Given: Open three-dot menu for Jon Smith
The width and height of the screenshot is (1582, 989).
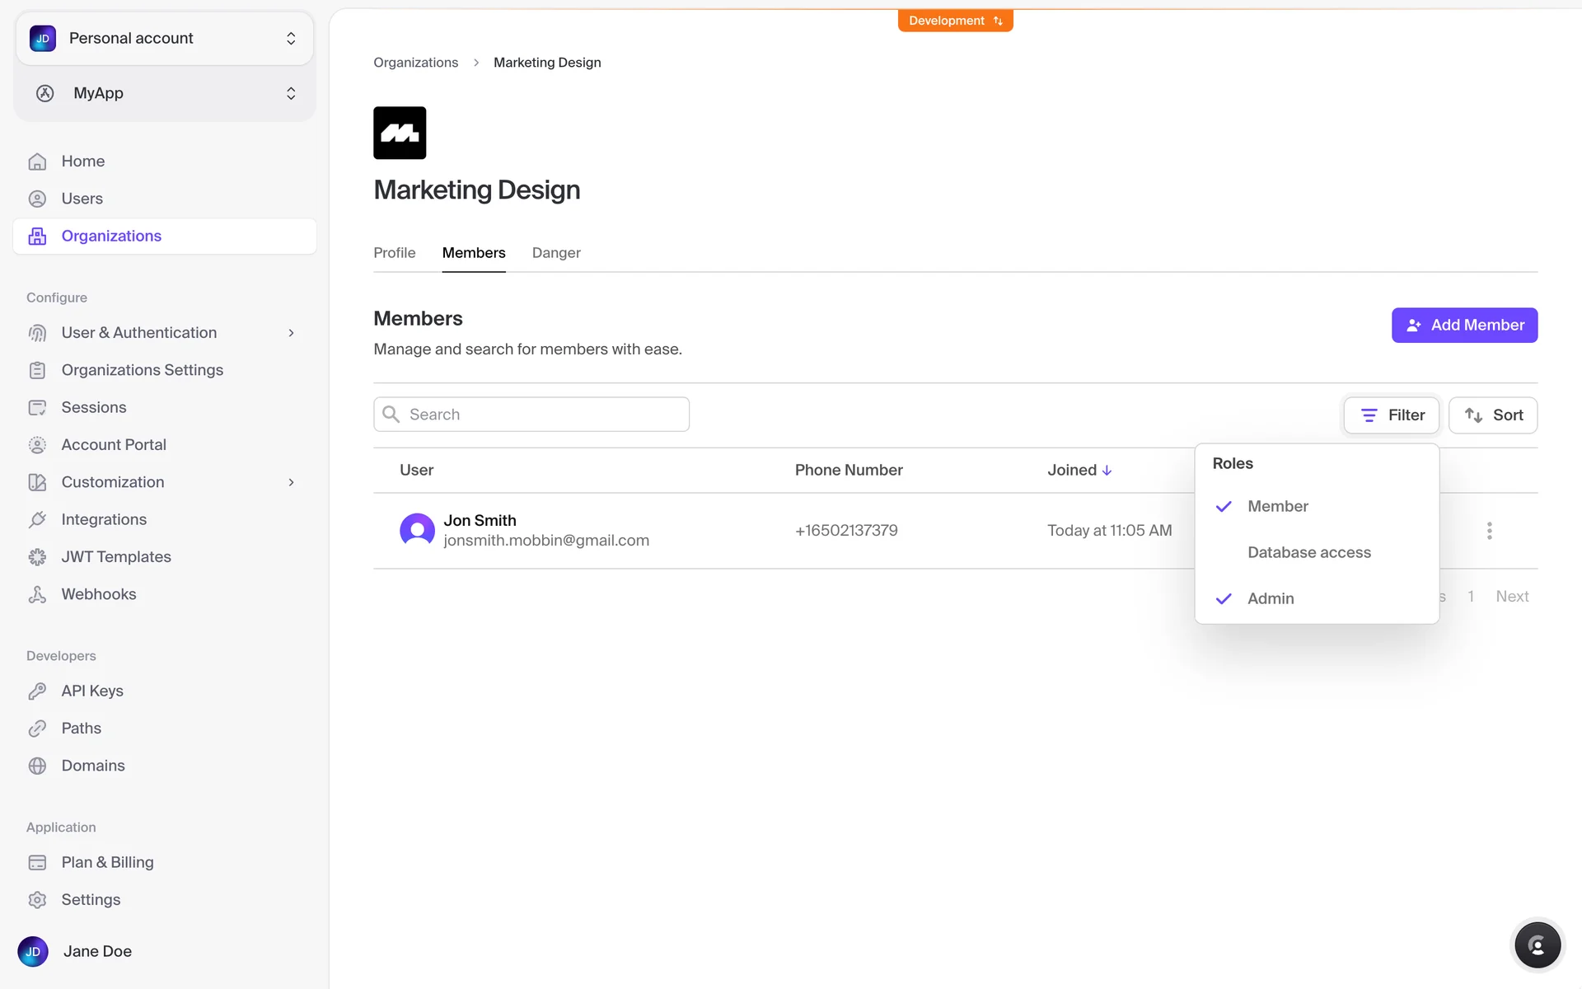Looking at the screenshot, I should (1489, 531).
